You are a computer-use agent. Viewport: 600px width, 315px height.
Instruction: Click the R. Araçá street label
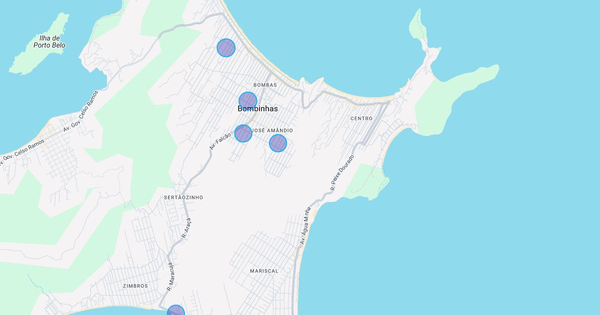(x=186, y=227)
